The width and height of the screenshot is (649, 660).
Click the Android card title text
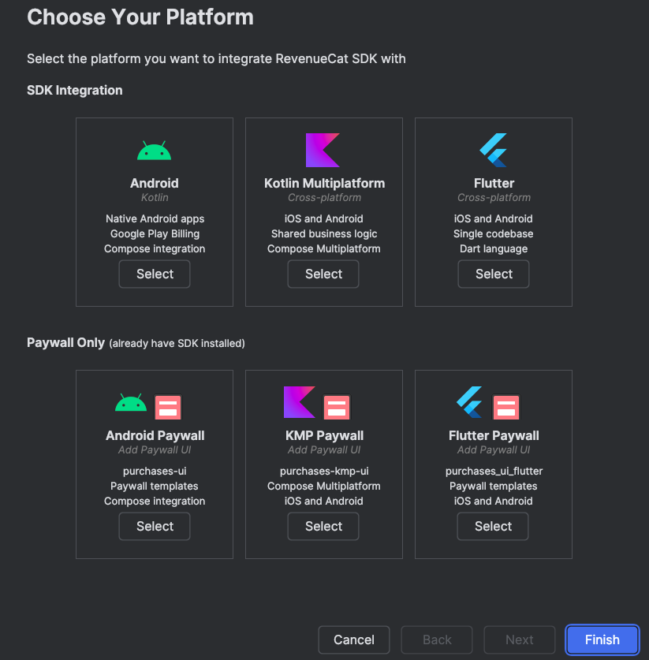point(155,183)
